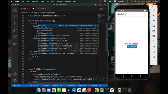
Task: Open emulator extended controls (three dots)
Action: pyautogui.click(x=154, y=62)
